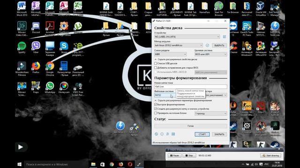Open Rufus log icon
Screen dimensions: 300x168
[173, 134]
